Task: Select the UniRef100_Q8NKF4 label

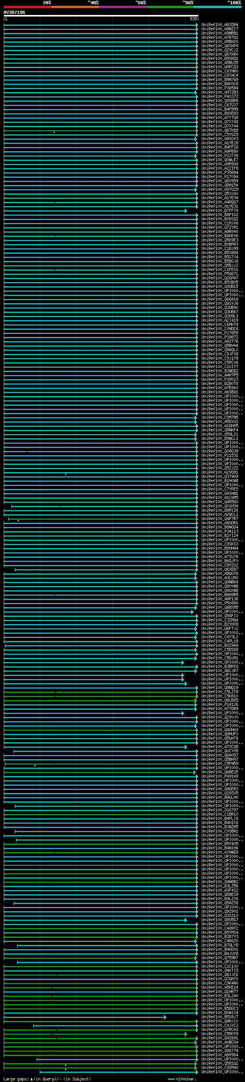Action: (220, 430)
